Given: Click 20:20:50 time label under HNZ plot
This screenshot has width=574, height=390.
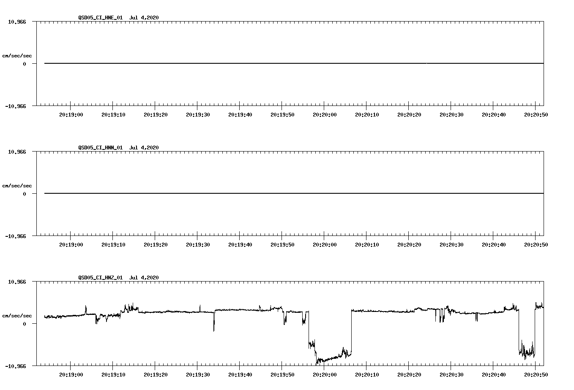Looking at the screenshot, I should coord(536,374).
